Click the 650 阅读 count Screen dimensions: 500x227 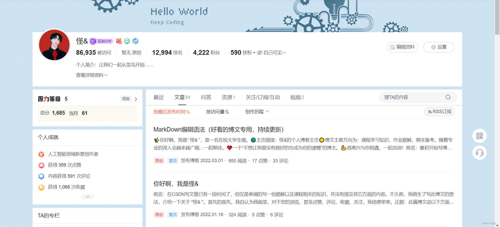[238, 161]
